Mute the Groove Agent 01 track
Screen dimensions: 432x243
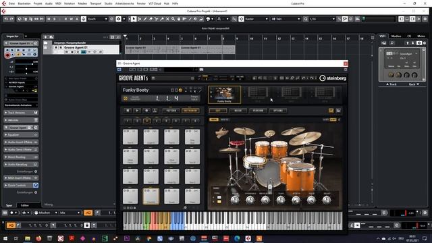(56, 47)
